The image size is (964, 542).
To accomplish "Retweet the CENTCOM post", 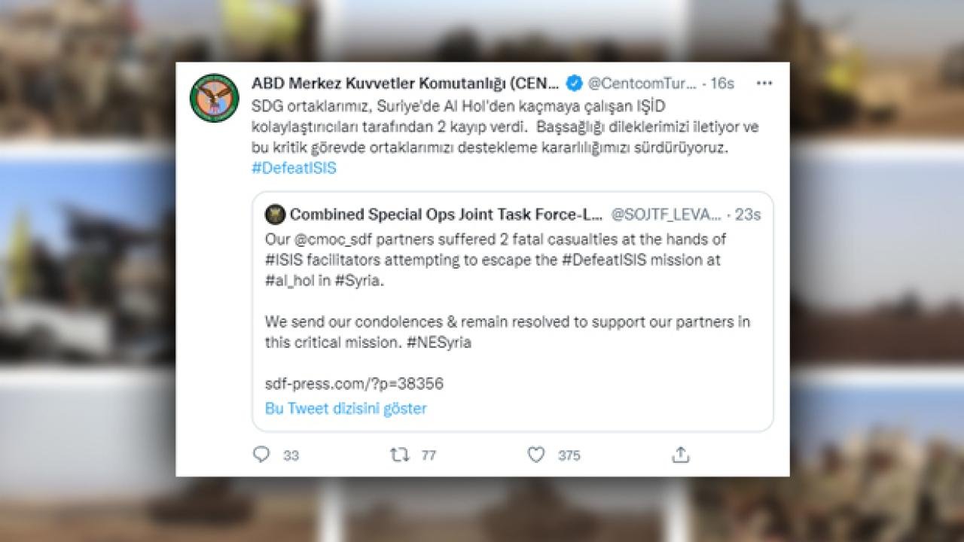I will coord(399,455).
